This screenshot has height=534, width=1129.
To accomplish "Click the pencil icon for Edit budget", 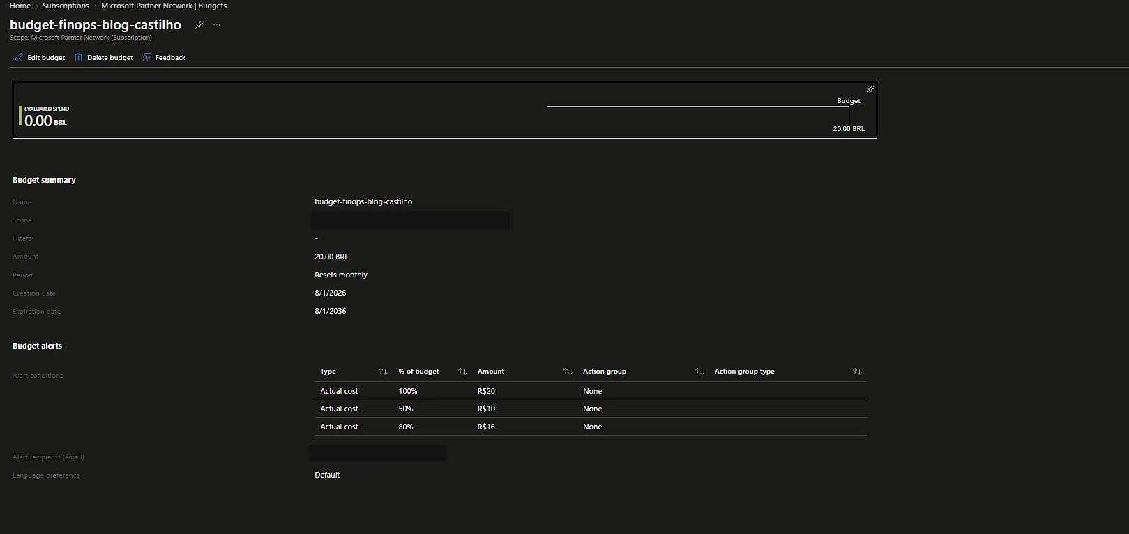I will tap(19, 58).
